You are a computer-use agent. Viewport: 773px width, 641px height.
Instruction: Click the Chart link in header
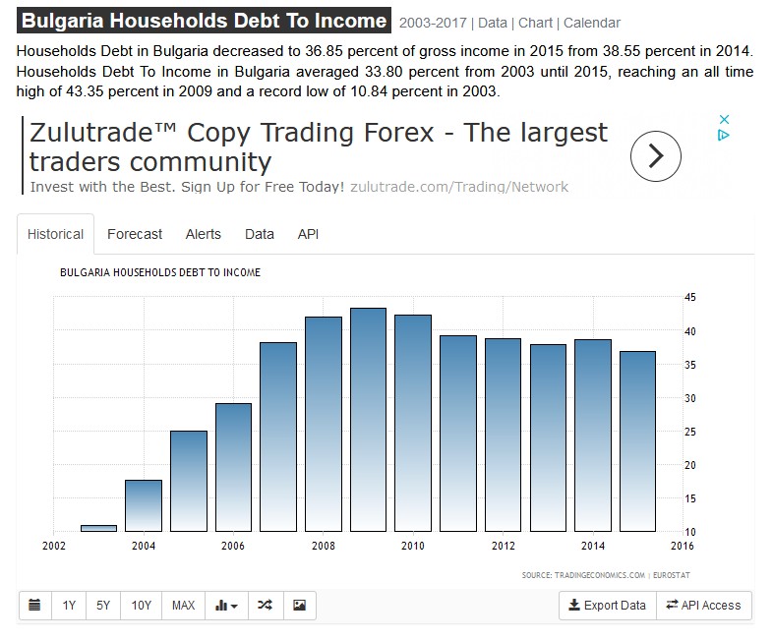click(535, 23)
